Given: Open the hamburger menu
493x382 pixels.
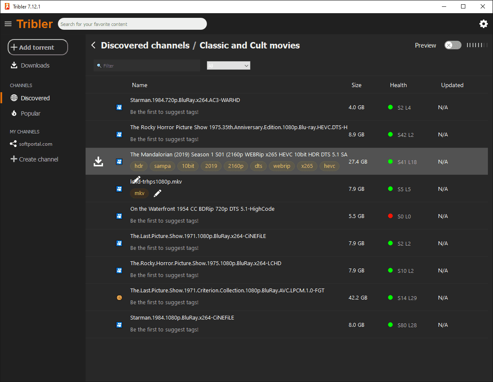Looking at the screenshot, I should pos(8,24).
